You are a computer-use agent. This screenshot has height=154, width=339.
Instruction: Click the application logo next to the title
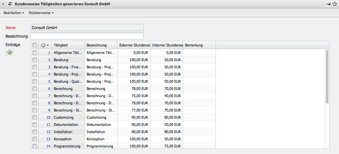click(10, 4)
